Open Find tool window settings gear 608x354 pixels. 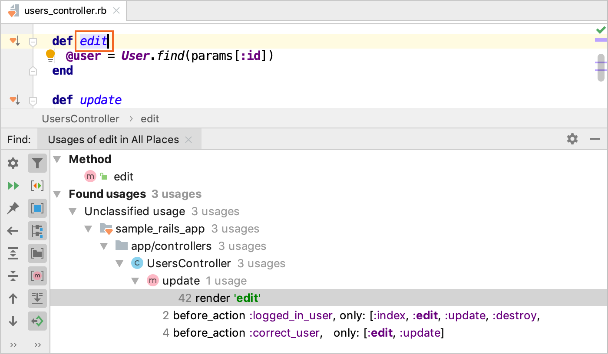click(x=572, y=139)
